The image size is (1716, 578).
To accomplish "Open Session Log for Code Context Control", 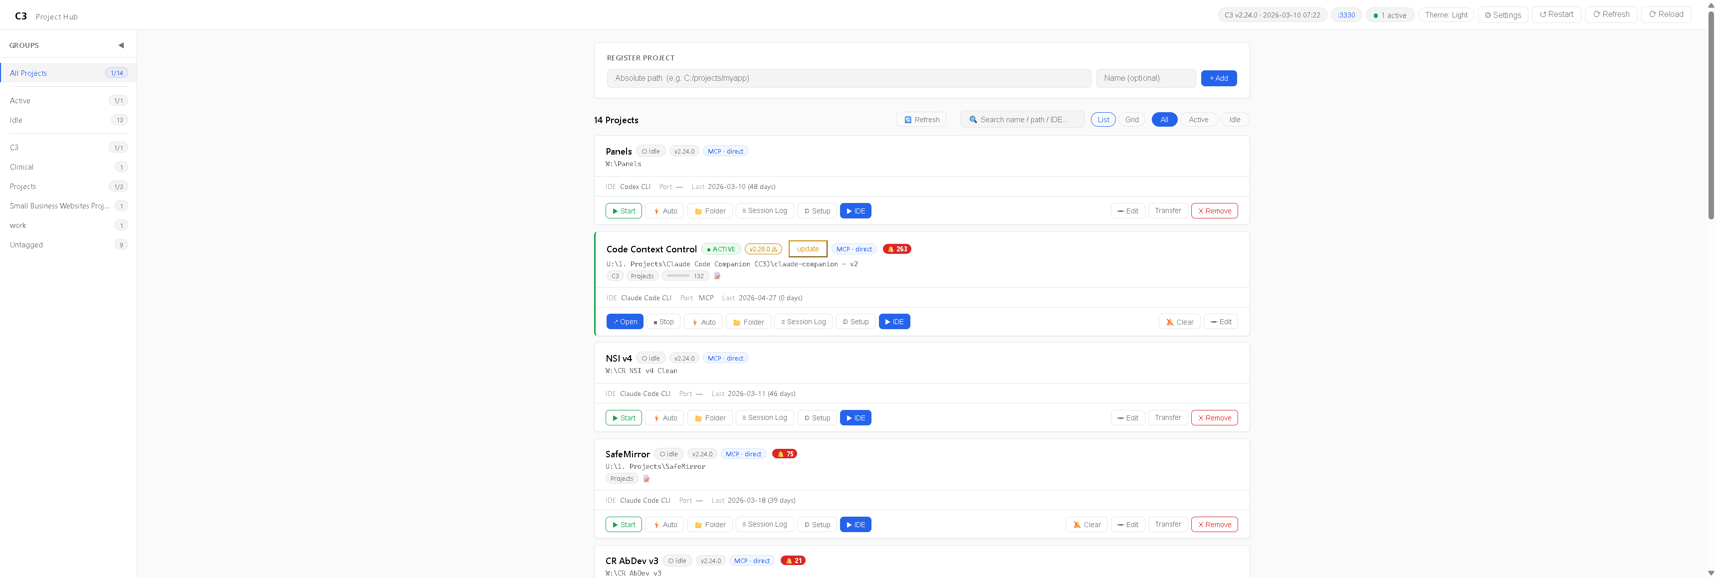I will (803, 322).
